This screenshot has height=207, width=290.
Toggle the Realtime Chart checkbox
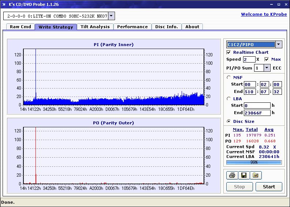(x=229, y=53)
